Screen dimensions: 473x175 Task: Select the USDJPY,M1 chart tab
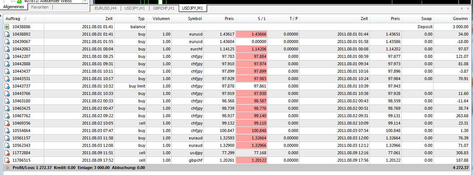pos(193,8)
